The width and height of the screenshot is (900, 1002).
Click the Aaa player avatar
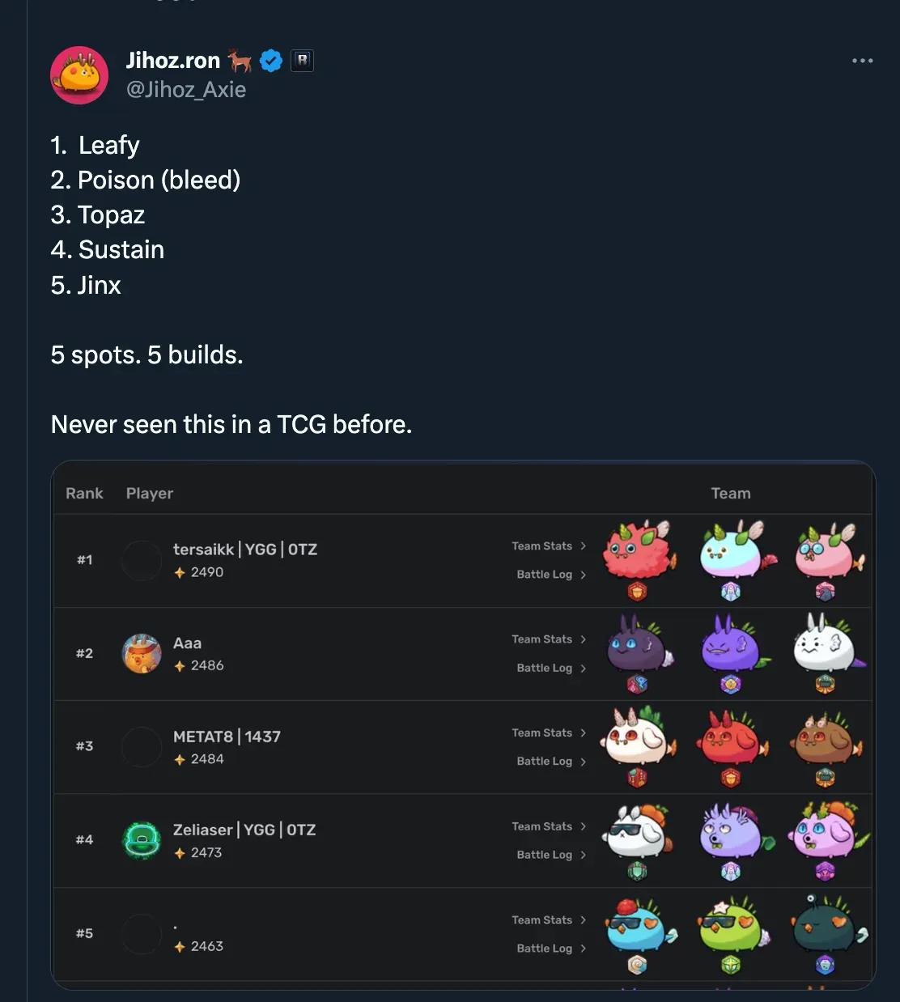[x=142, y=654]
